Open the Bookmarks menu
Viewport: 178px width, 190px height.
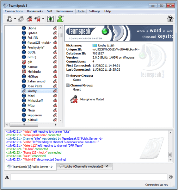(35, 11)
